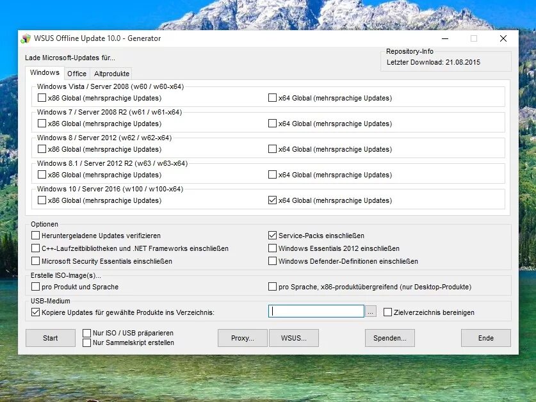This screenshot has width=536, height=402.
Task: Enable 'Nur Sammelskript erstellen'
Action: pos(86,342)
